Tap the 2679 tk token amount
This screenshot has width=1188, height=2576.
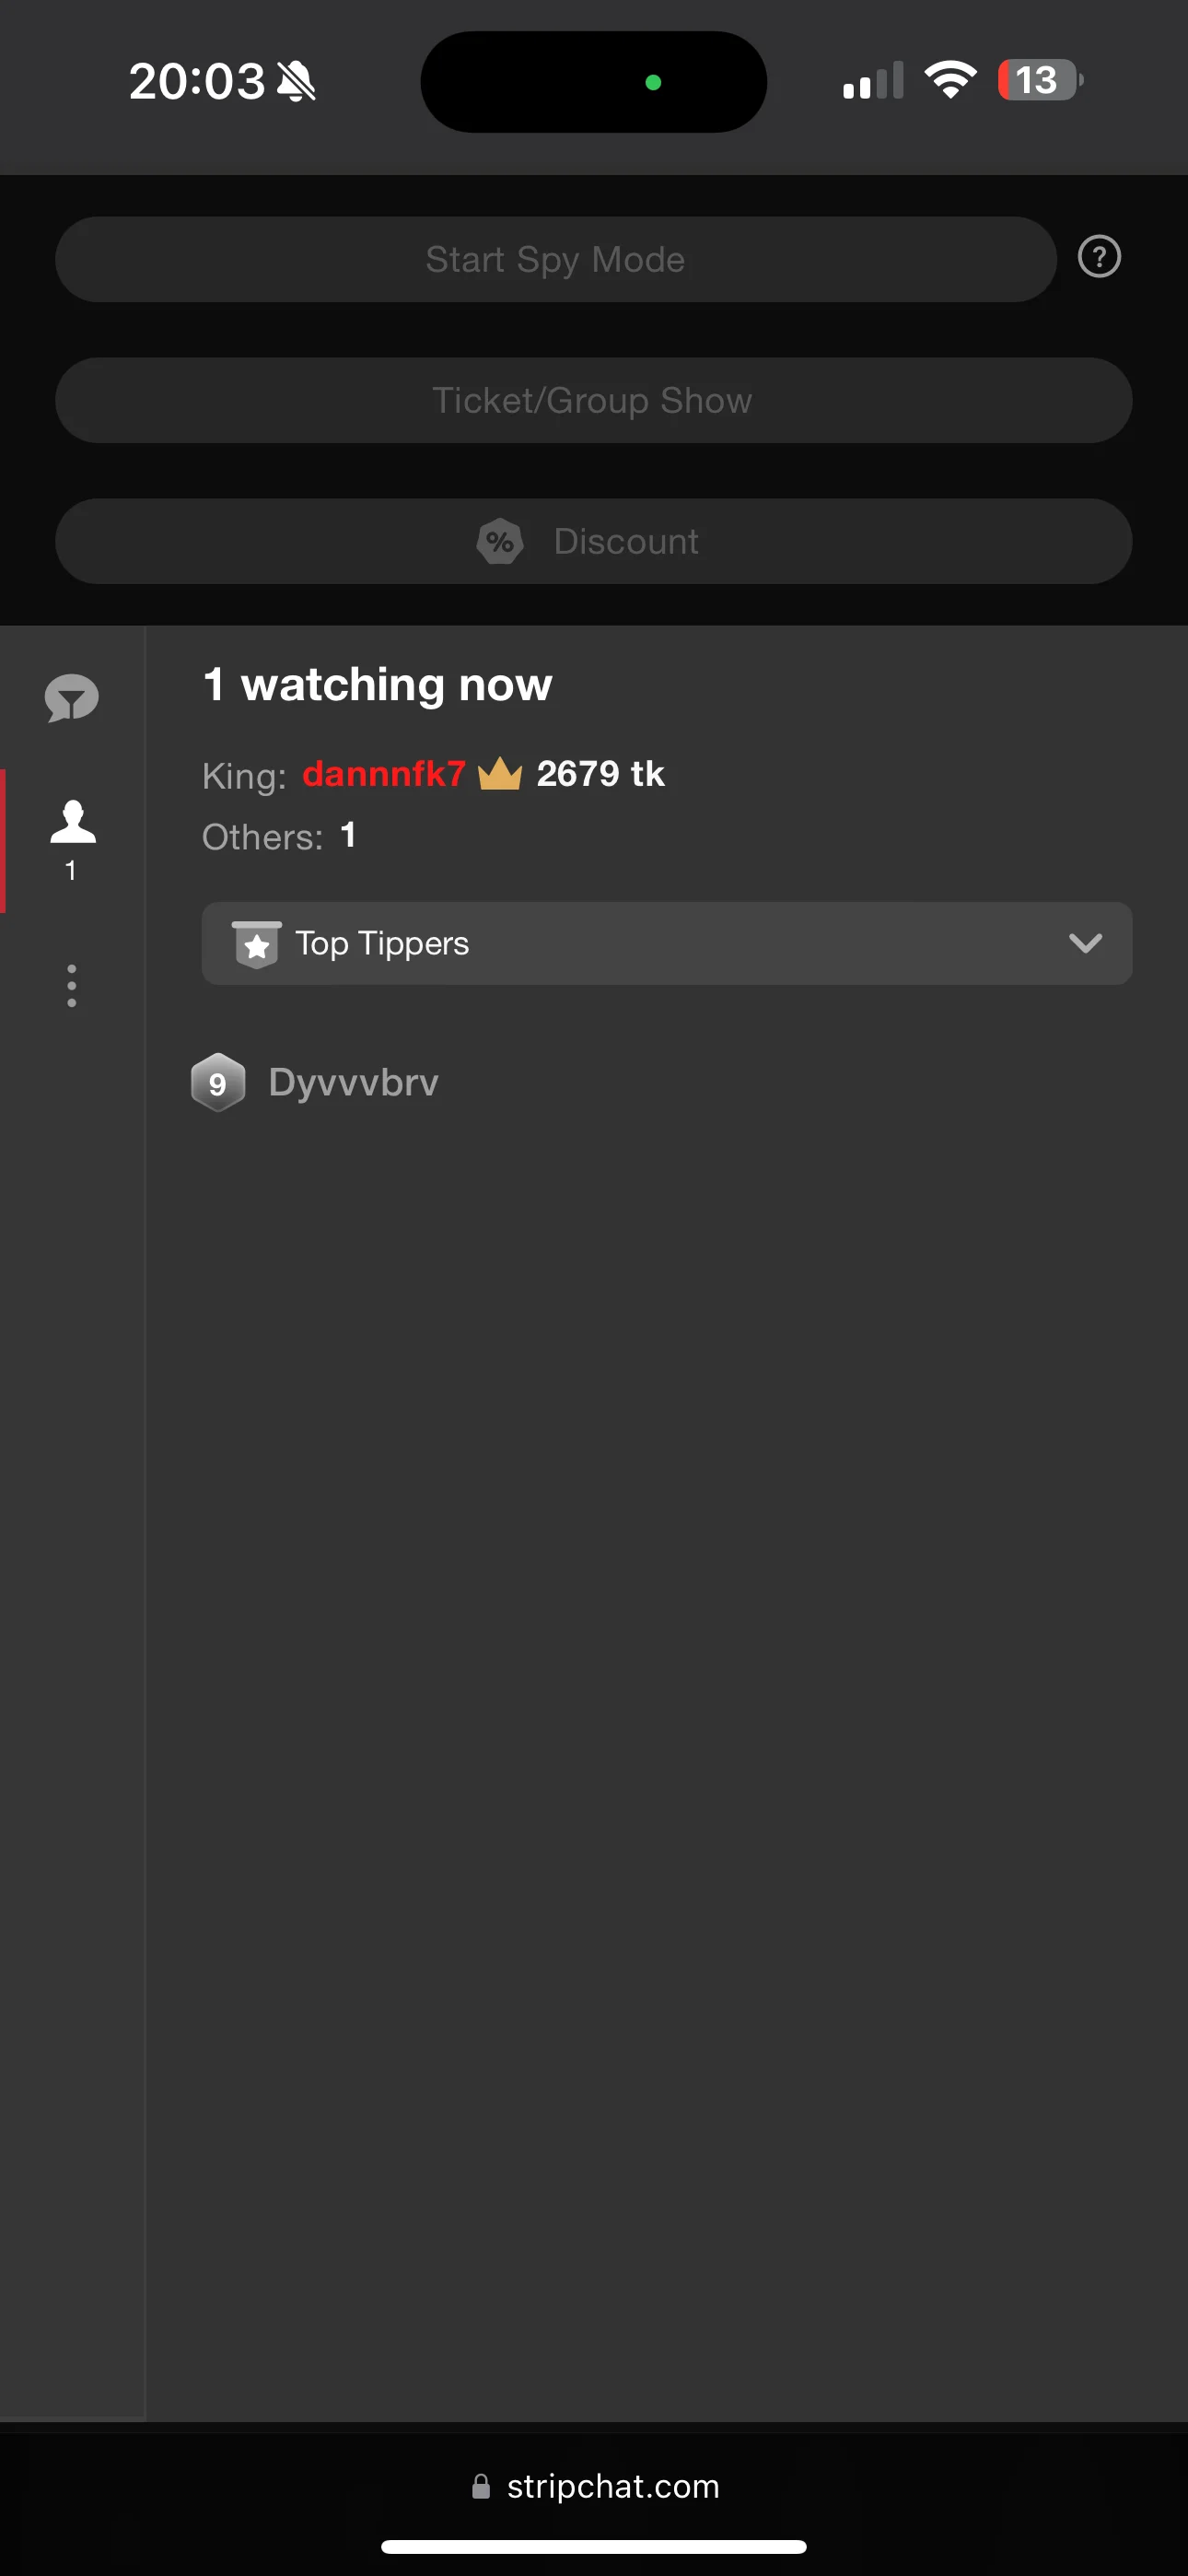coord(600,774)
